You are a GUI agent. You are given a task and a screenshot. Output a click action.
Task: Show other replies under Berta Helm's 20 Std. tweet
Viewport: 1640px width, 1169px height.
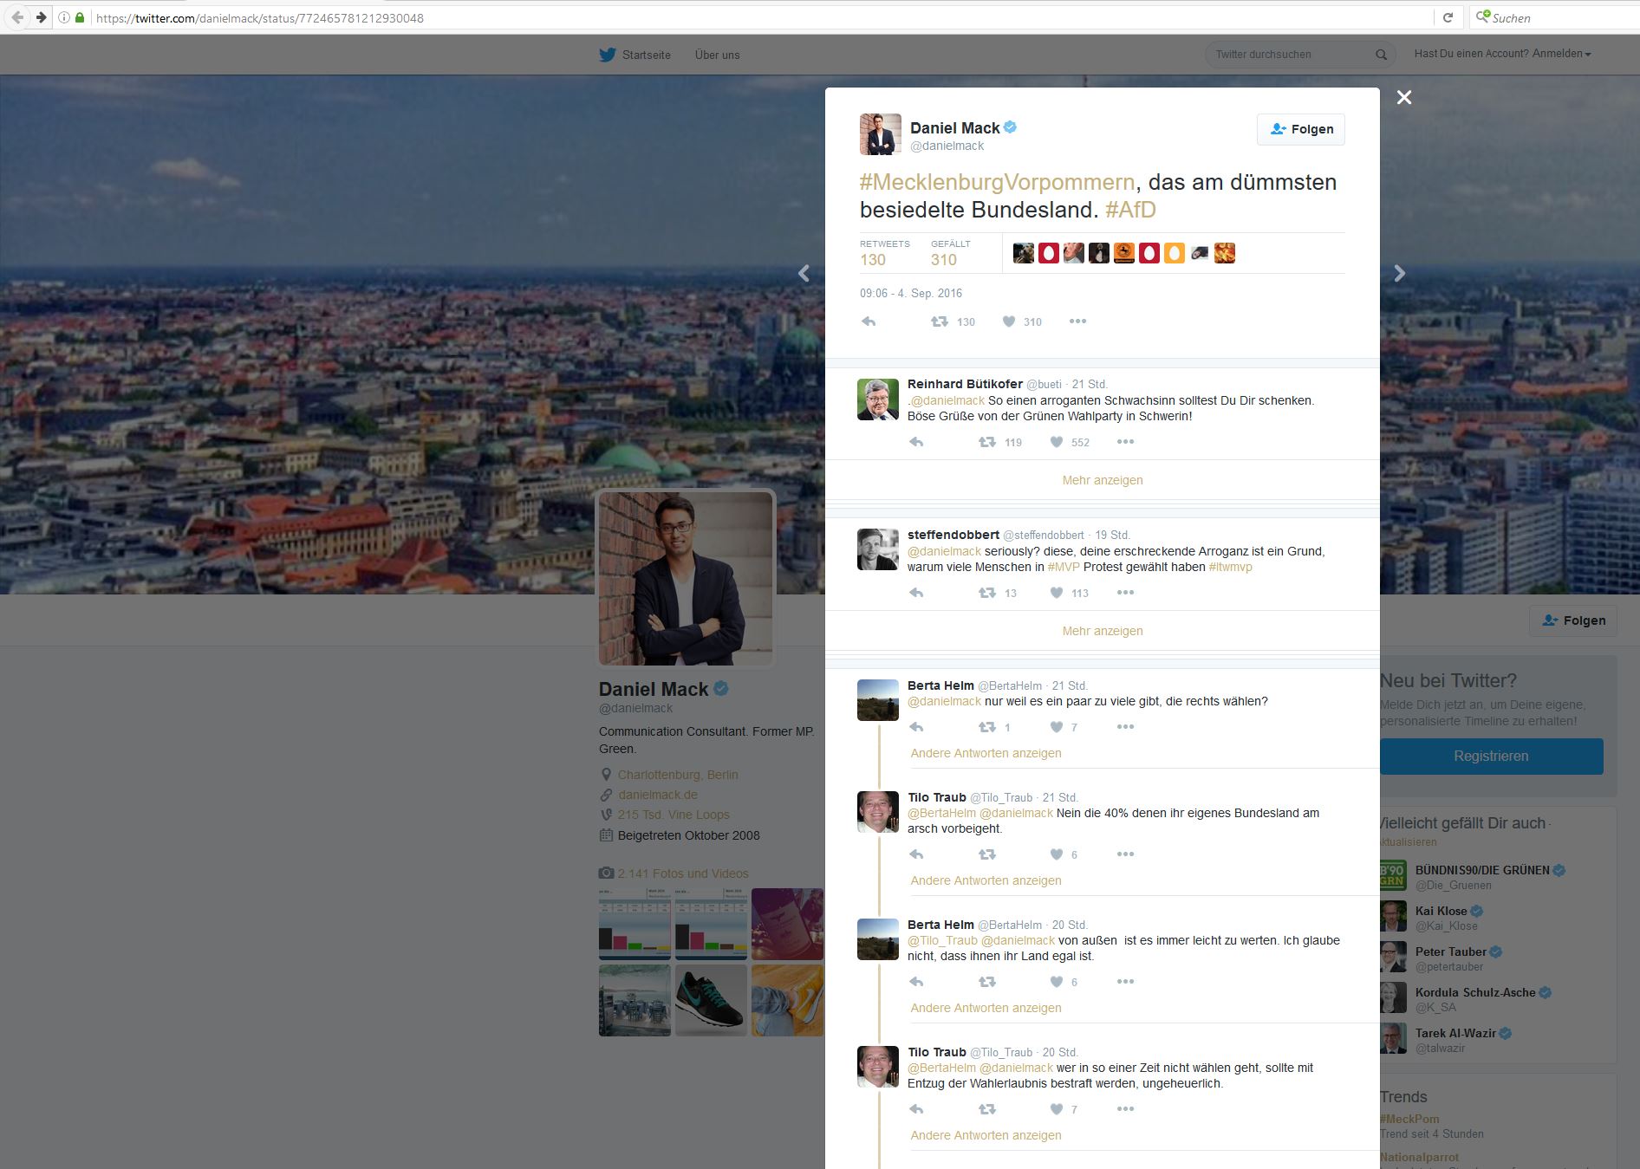coord(986,1008)
